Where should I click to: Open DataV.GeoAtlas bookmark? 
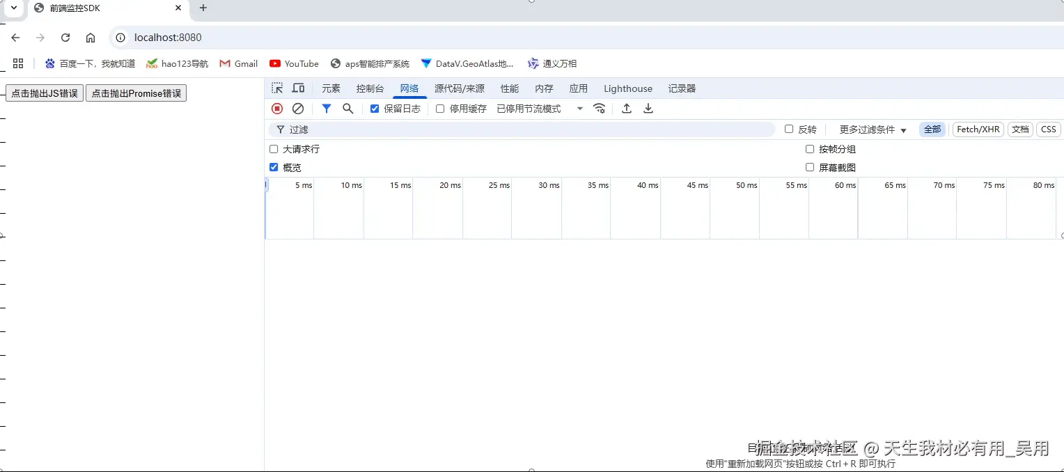pyautogui.click(x=467, y=63)
